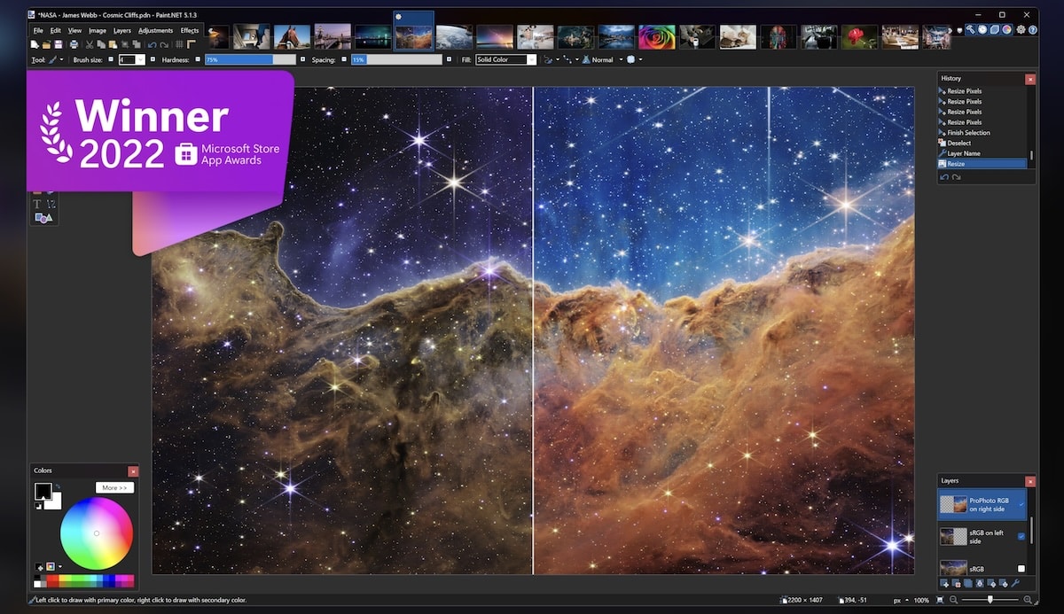The height and width of the screenshot is (614, 1064).
Task: Open the Settings gear icon
Action: (x=1021, y=29)
